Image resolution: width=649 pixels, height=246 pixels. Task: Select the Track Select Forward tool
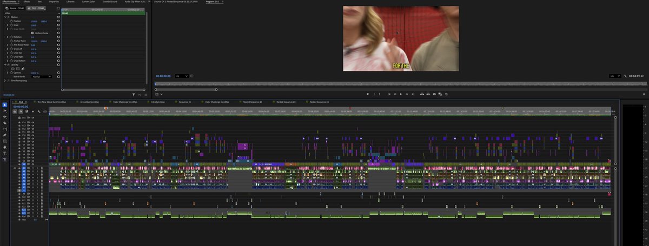point(5,111)
